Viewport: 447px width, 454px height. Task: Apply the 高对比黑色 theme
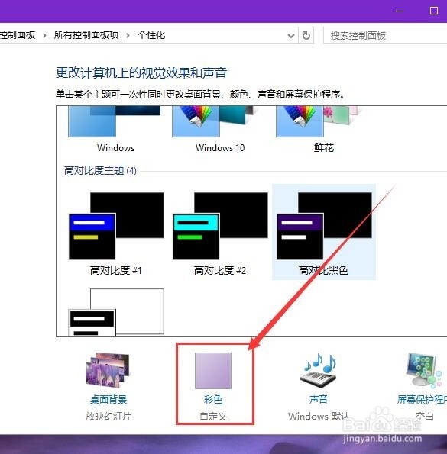(324, 232)
